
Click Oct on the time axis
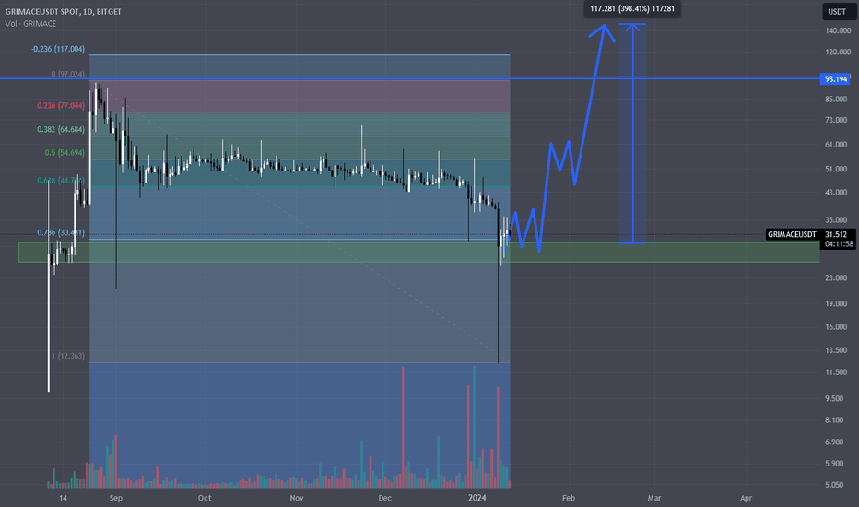pos(205,498)
